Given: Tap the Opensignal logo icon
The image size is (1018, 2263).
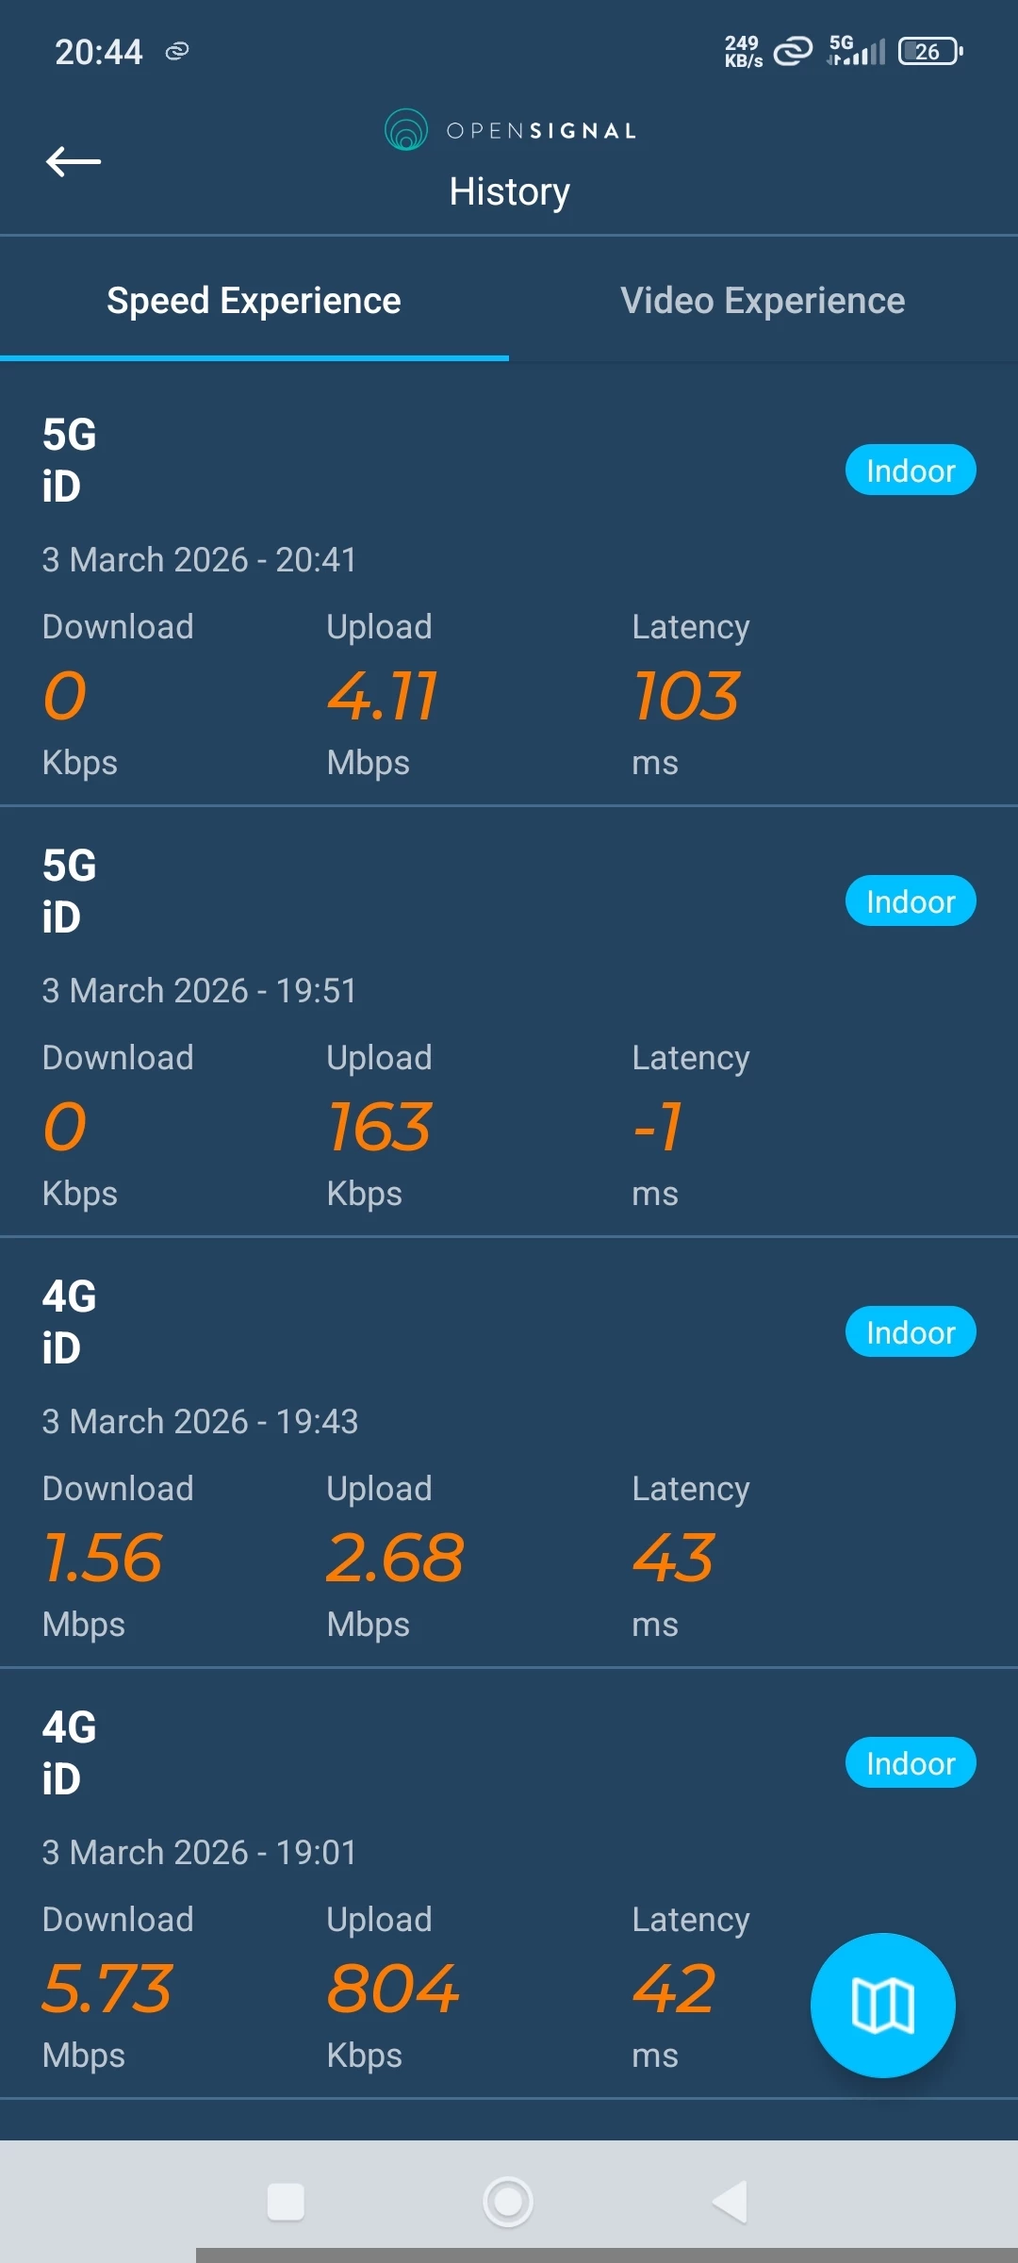Looking at the screenshot, I should [x=406, y=130].
